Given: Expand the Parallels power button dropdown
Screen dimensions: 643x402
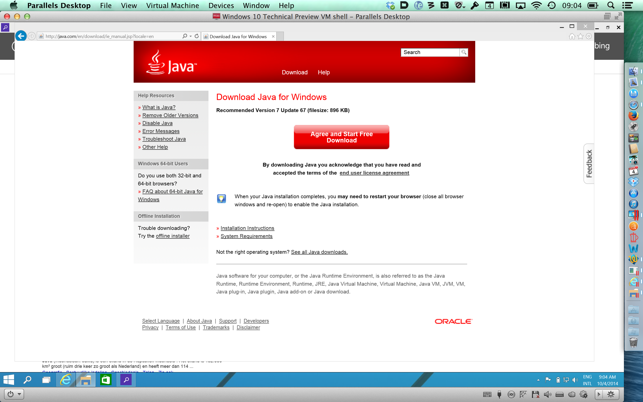Looking at the screenshot, I should point(19,394).
